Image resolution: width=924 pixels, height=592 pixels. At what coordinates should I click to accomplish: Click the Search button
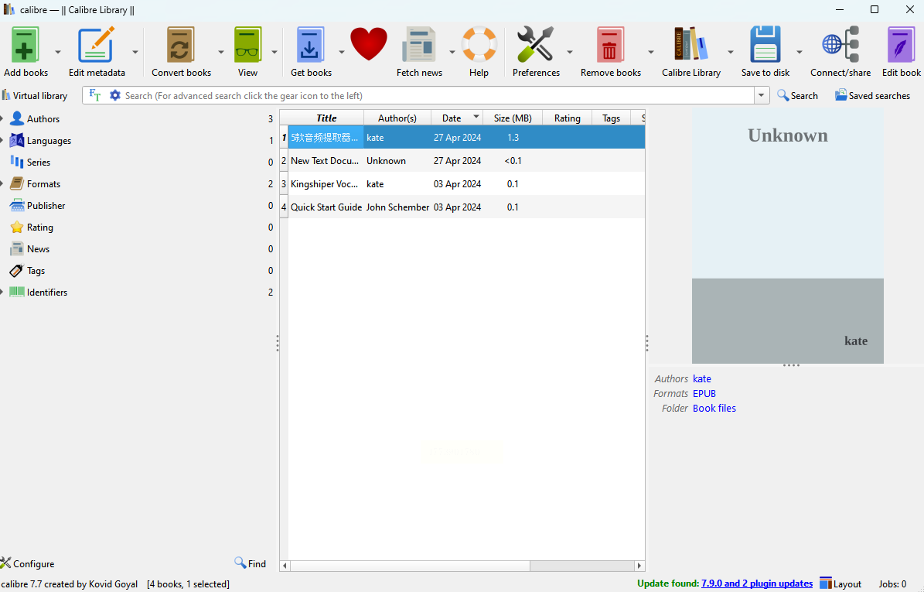tap(797, 95)
